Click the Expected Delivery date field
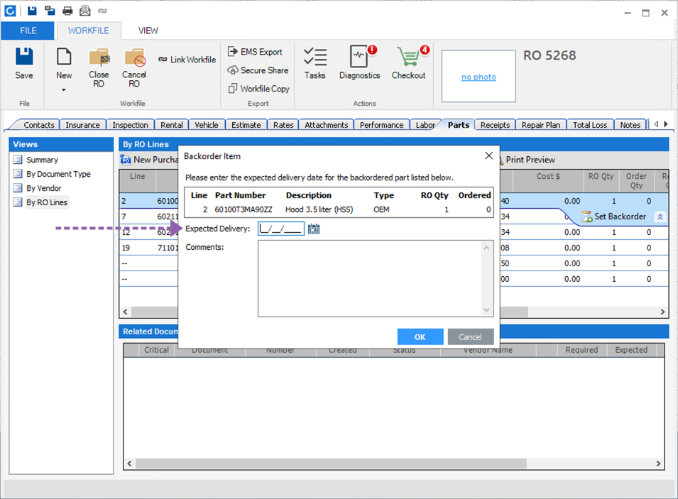Viewport: 678px width, 499px height. coord(281,229)
